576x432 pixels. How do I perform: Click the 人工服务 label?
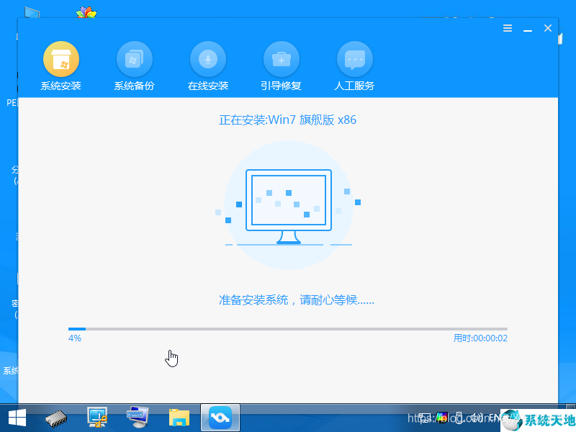pyautogui.click(x=354, y=86)
